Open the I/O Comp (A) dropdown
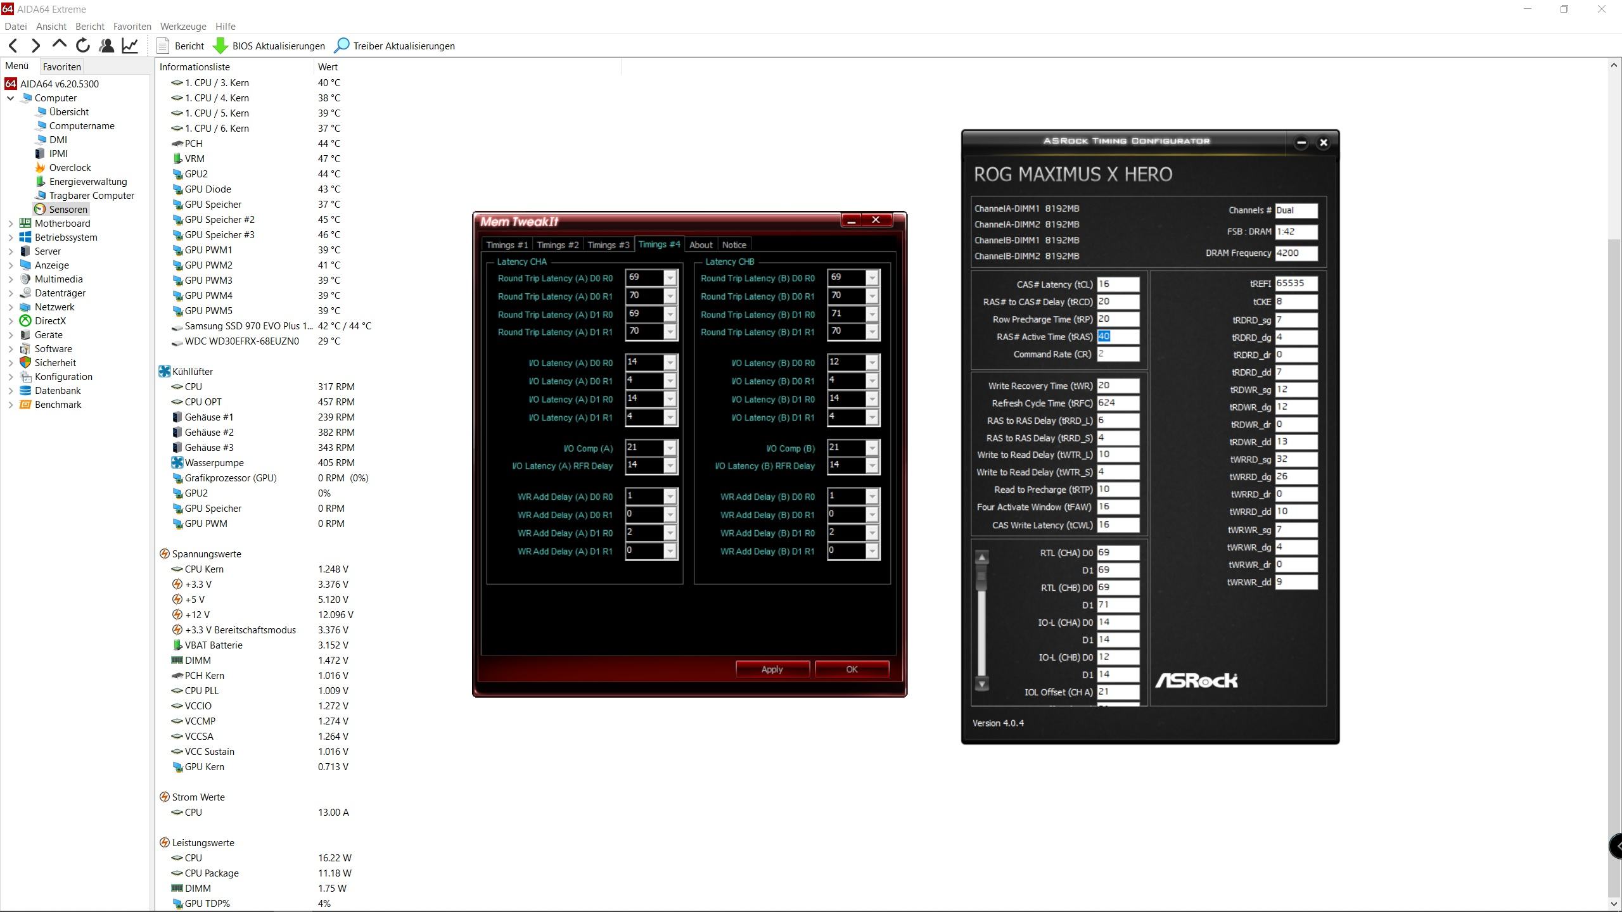This screenshot has width=1622, height=912. (x=670, y=448)
